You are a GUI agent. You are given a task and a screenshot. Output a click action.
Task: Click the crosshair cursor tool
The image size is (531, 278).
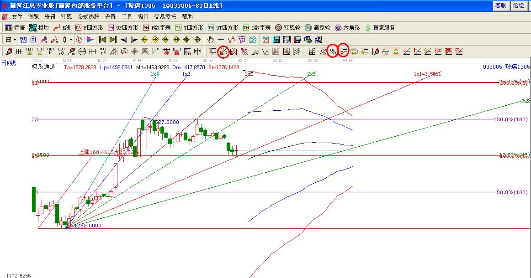click(221, 40)
